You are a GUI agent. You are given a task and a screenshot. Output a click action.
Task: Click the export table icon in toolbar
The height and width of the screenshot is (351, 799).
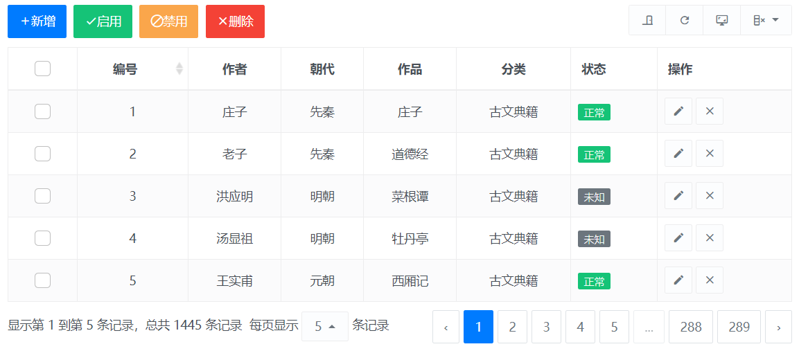click(x=647, y=20)
